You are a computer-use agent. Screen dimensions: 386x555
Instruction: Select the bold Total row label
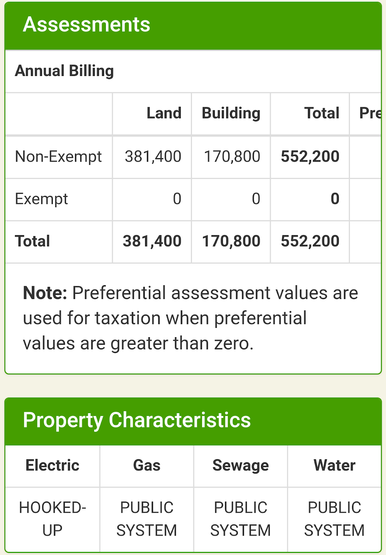point(33,241)
